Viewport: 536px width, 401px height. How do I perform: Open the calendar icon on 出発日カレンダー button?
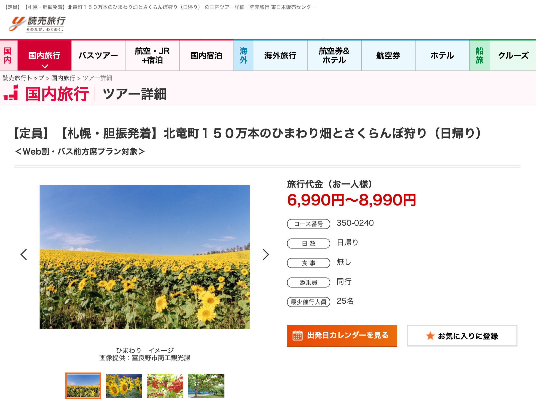click(x=298, y=336)
